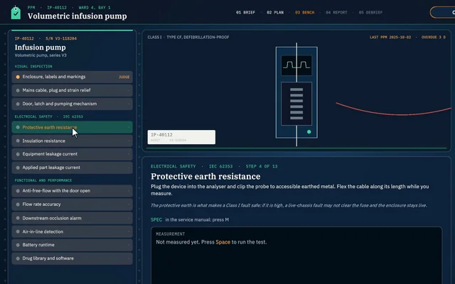Click the 'OVERDUE 3 D' text
This screenshot has height=284, width=455.
[x=434, y=37]
